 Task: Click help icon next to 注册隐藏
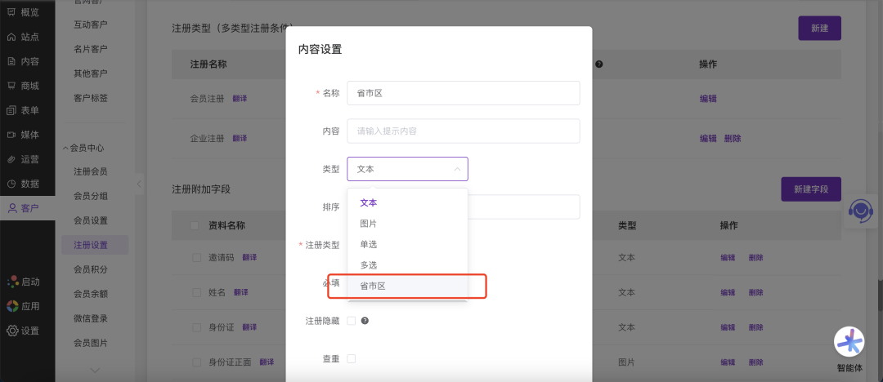[x=365, y=321]
